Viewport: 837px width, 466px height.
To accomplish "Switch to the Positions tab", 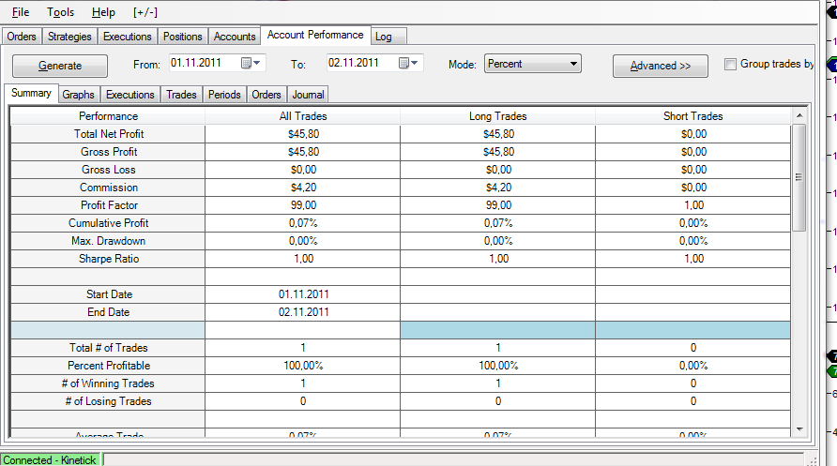I will [x=183, y=37].
